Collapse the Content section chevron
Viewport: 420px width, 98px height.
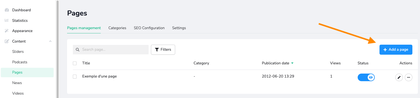pyautogui.click(x=50, y=41)
